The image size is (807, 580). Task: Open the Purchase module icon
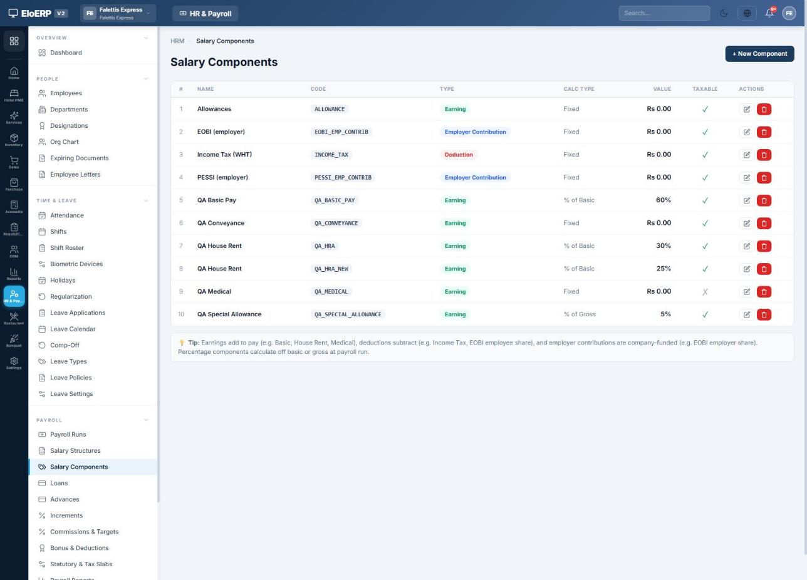pyautogui.click(x=14, y=184)
